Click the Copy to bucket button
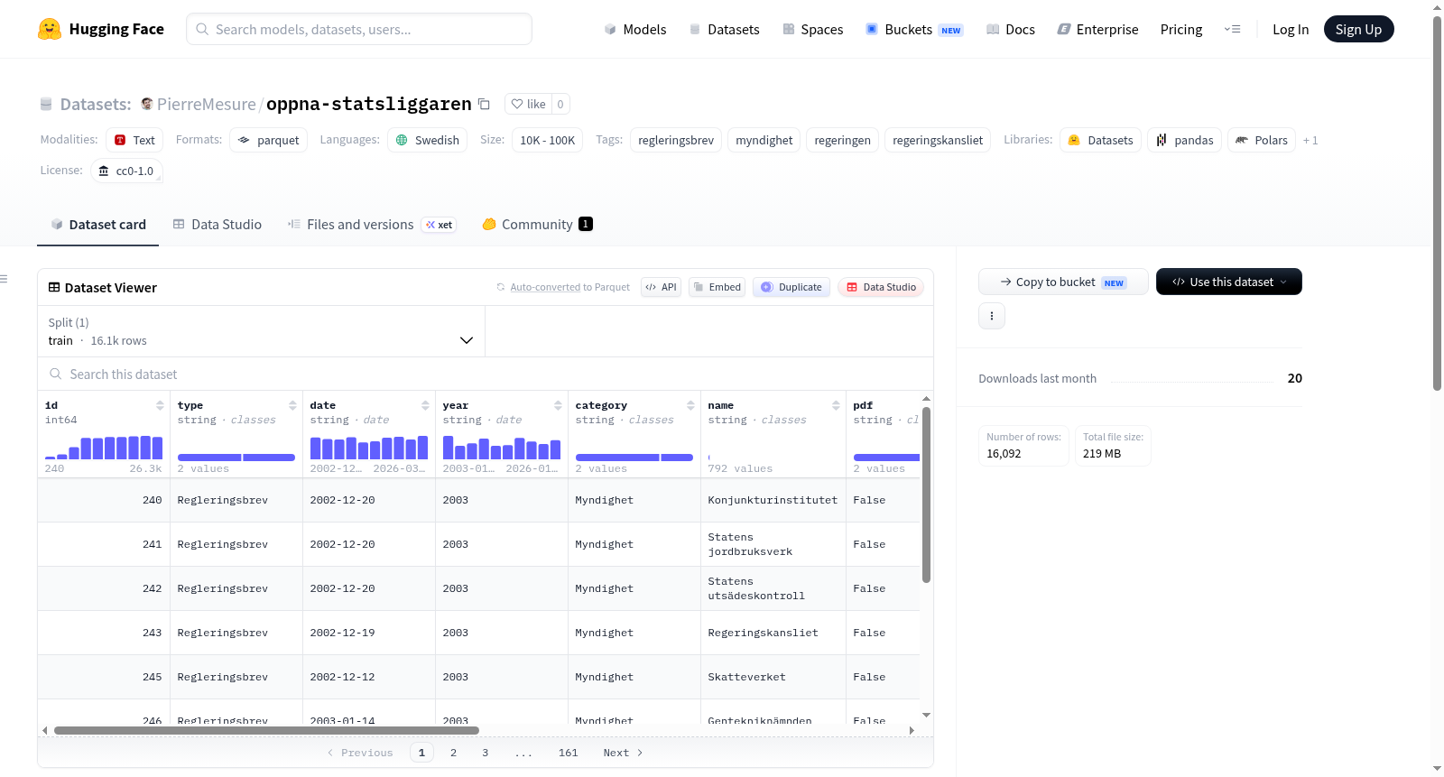Image resolution: width=1444 pixels, height=777 pixels. point(1063,282)
